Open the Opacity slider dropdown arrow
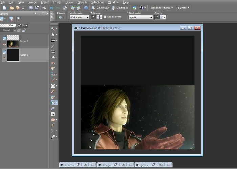237x169 pixels. (x=165, y=17)
